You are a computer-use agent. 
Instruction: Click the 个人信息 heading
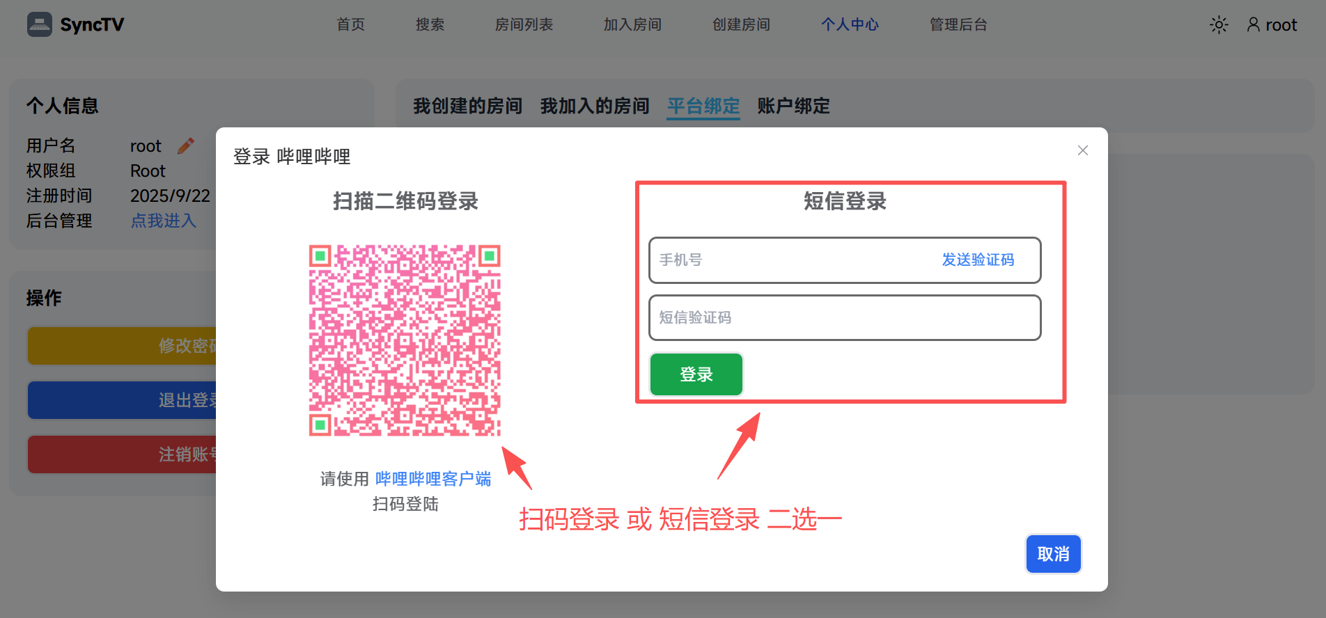(x=63, y=106)
